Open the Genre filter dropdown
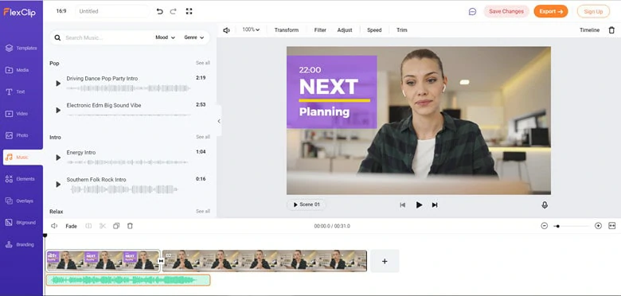The width and height of the screenshot is (621, 296). pyautogui.click(x=194, y=37)
